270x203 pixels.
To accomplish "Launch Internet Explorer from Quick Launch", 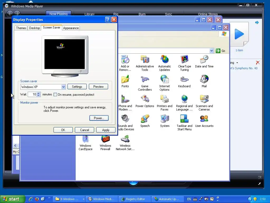I will 31,199.
